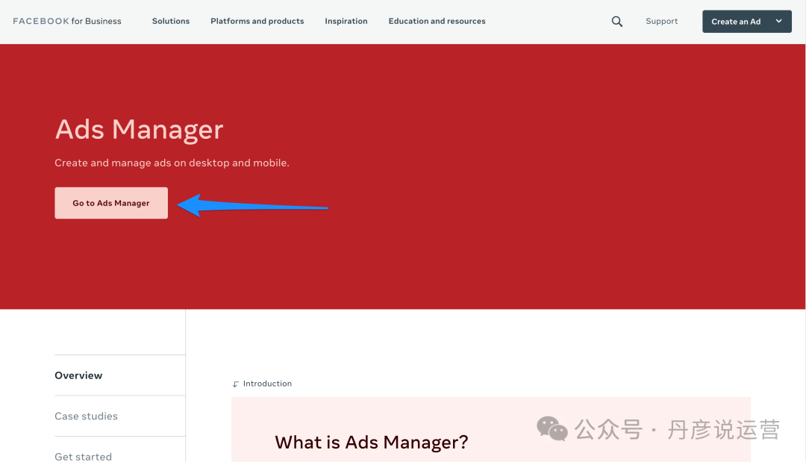This screenshot has width=806, height=462.
Task: Open search with the magnifier icon
Action: point(617,22)
